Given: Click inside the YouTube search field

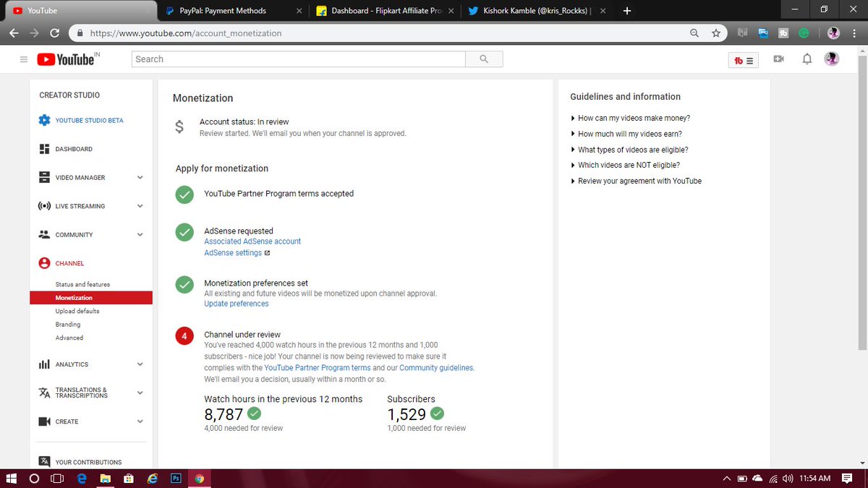Looking at the screenshot, I should click(299, 59).
